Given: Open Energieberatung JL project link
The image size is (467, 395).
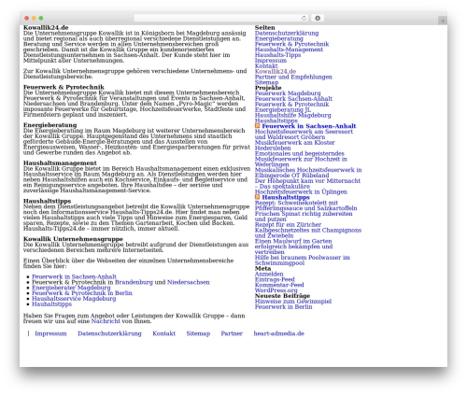Looking at the screenshot, I should pyautogui.click(x=283, y=109).
